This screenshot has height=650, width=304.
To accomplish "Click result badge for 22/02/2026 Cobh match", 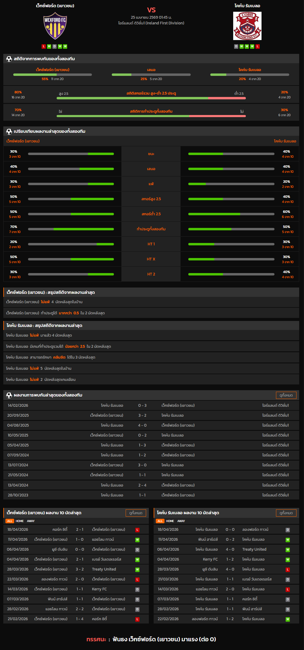I will tap(288, 619).
